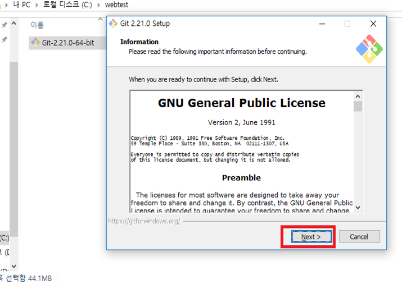Click the license scrollbar thumb

pos(358,106)
